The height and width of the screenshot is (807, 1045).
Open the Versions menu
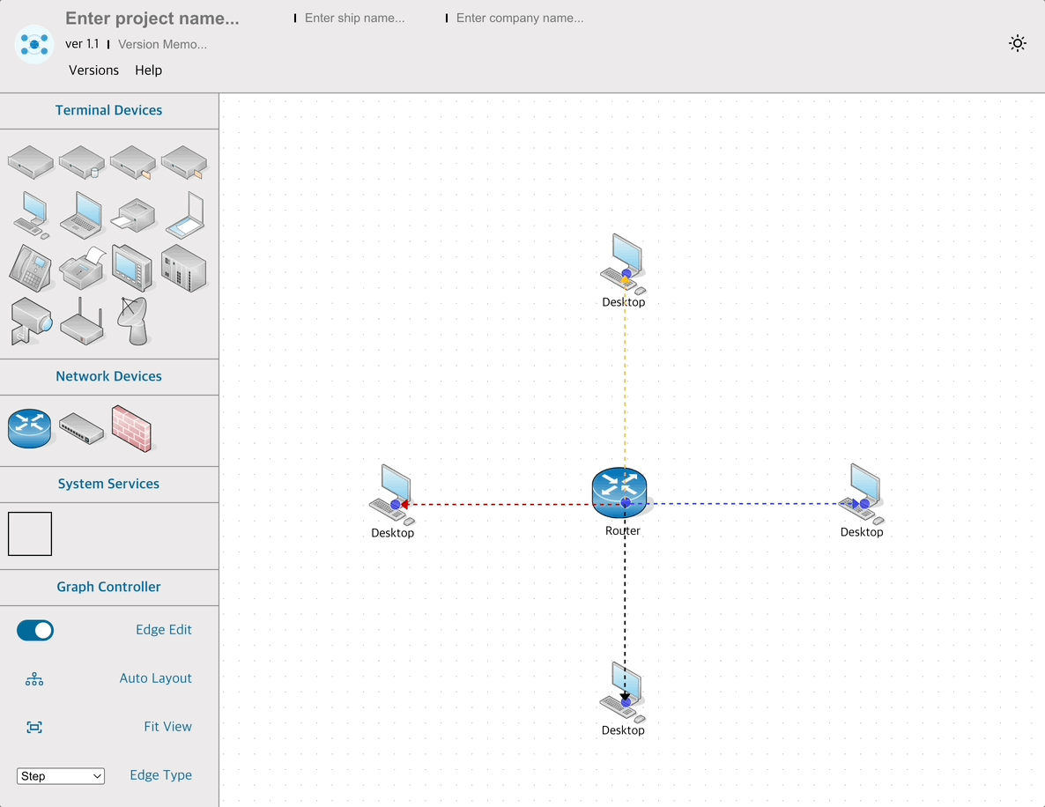click(x=93, y=70)
